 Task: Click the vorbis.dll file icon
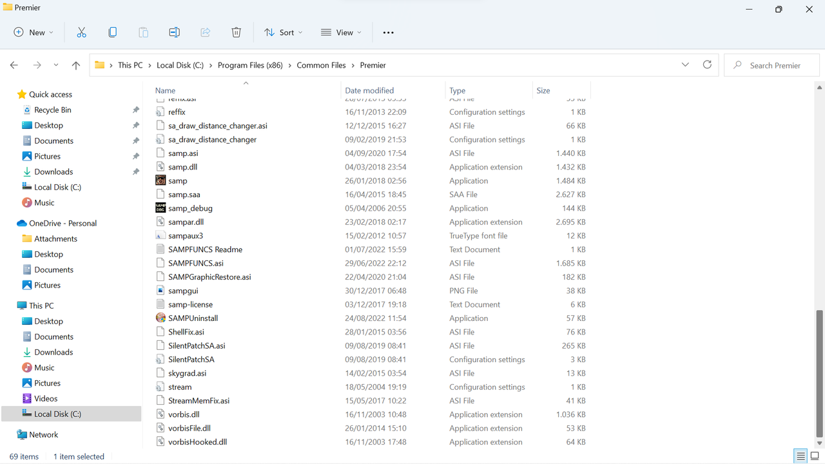click(161, 414)
